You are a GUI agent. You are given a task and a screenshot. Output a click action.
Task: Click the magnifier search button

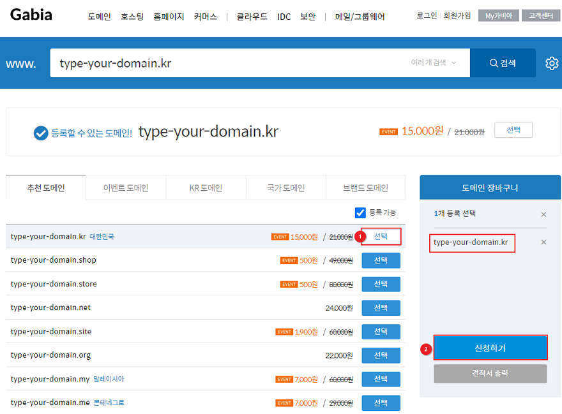pos(503,63)
